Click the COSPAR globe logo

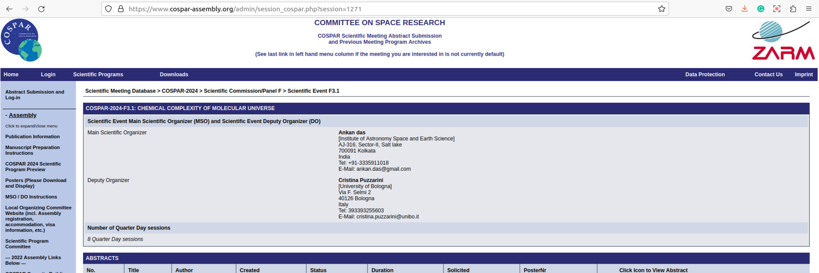coord(21,40)
